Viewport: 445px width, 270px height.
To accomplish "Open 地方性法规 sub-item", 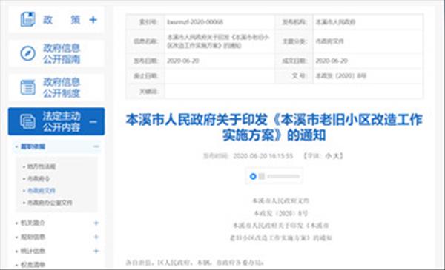I will [x=42, y=166].
